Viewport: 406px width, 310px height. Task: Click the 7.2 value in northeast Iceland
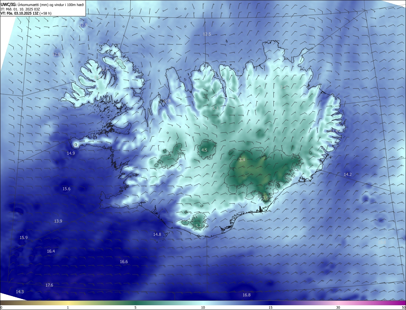pyautogui.click(x=283, y=87)
